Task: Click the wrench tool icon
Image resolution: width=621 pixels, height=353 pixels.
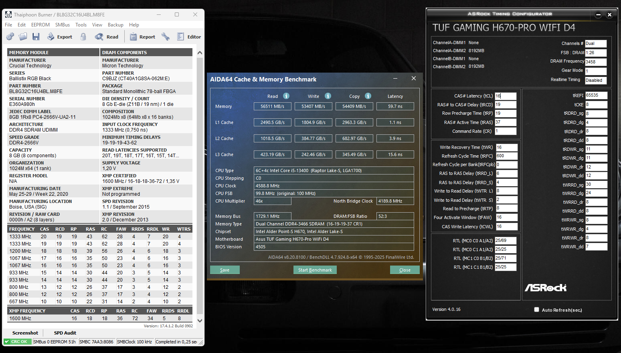Action: coord(166,37)
